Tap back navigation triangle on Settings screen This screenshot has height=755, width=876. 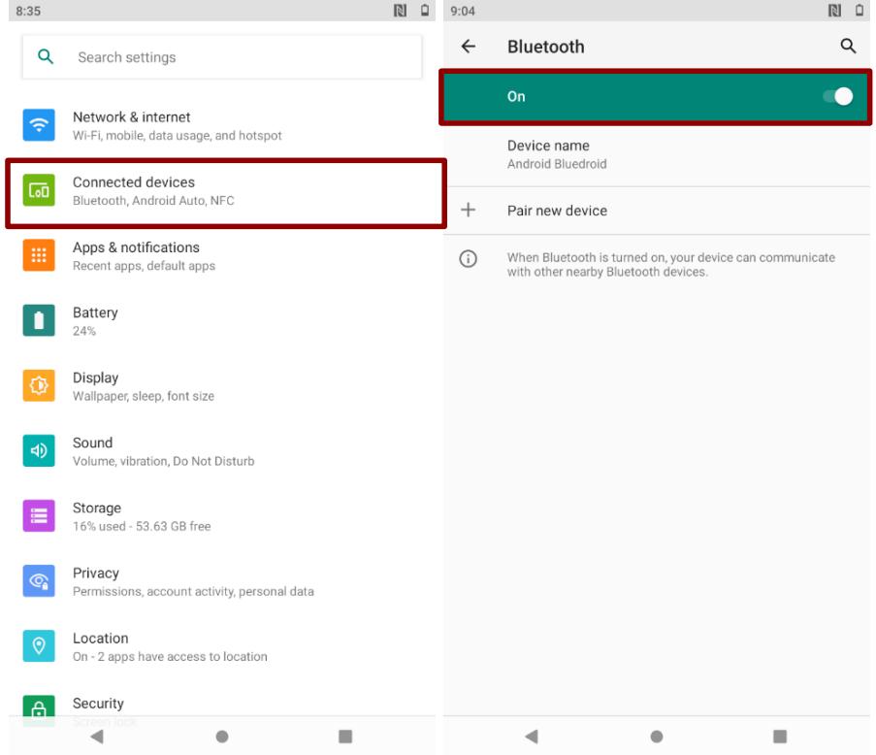point(97,737)
